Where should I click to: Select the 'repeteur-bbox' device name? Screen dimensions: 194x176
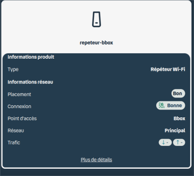[x=97, y=43]
